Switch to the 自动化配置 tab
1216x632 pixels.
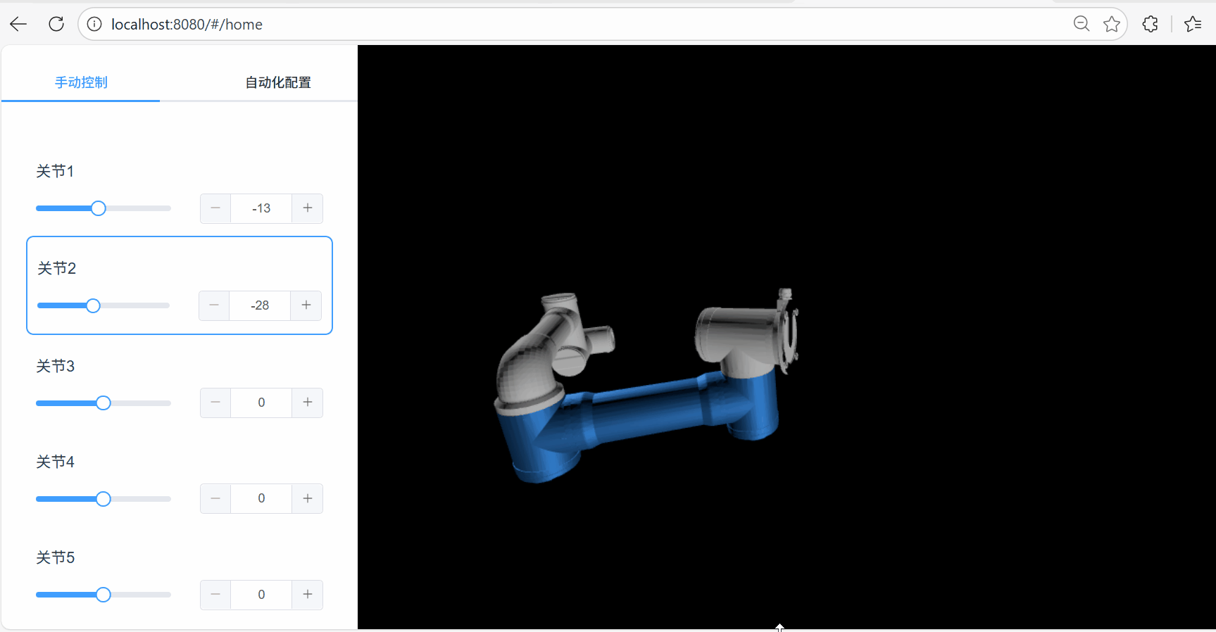pyautogui.click(x=278, y=82)
